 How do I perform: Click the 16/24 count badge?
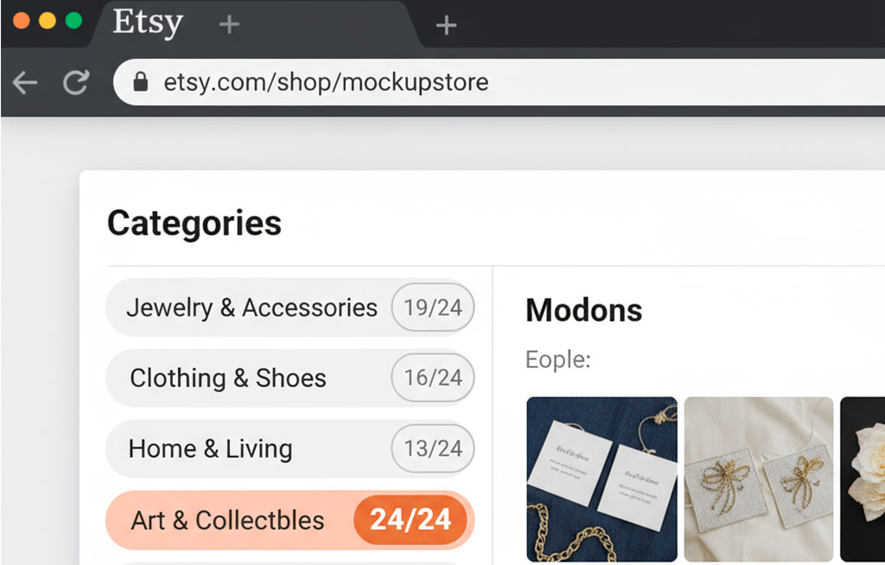[433, 378]
